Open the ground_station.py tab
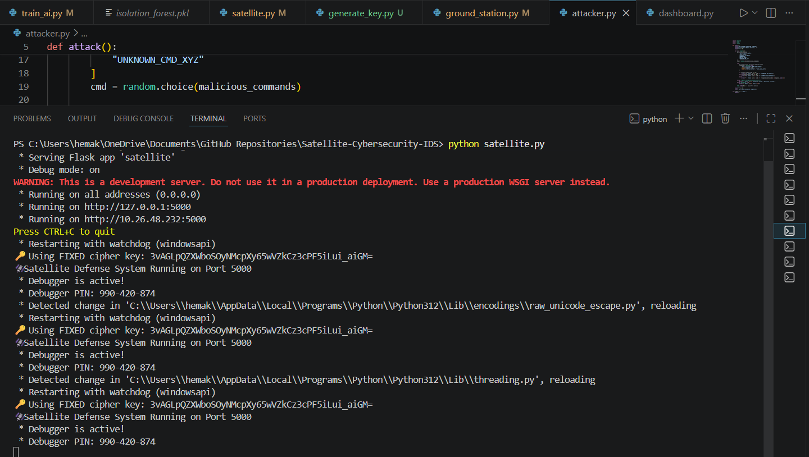809x457 pixels. pos(481,13)
